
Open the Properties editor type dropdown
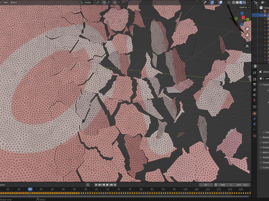tap(256, 66)
